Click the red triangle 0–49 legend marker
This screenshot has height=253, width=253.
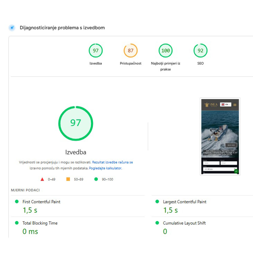click(x=42, y=179)
